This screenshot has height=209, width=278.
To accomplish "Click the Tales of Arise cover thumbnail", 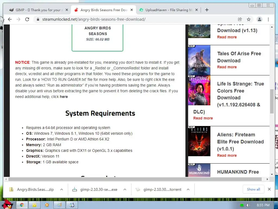I will pos(199,60).
